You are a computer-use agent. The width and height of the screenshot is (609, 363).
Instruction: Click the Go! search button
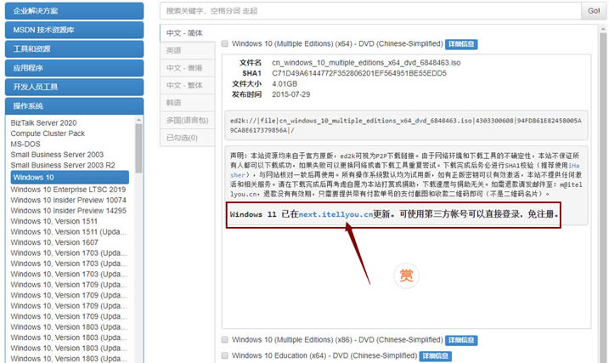tap(594, 11)
